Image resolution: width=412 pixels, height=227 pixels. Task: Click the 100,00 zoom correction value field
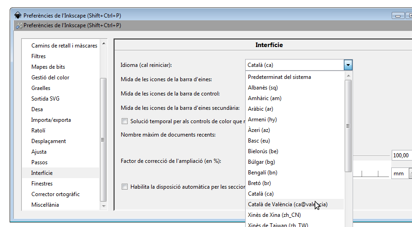pos(401,155)
